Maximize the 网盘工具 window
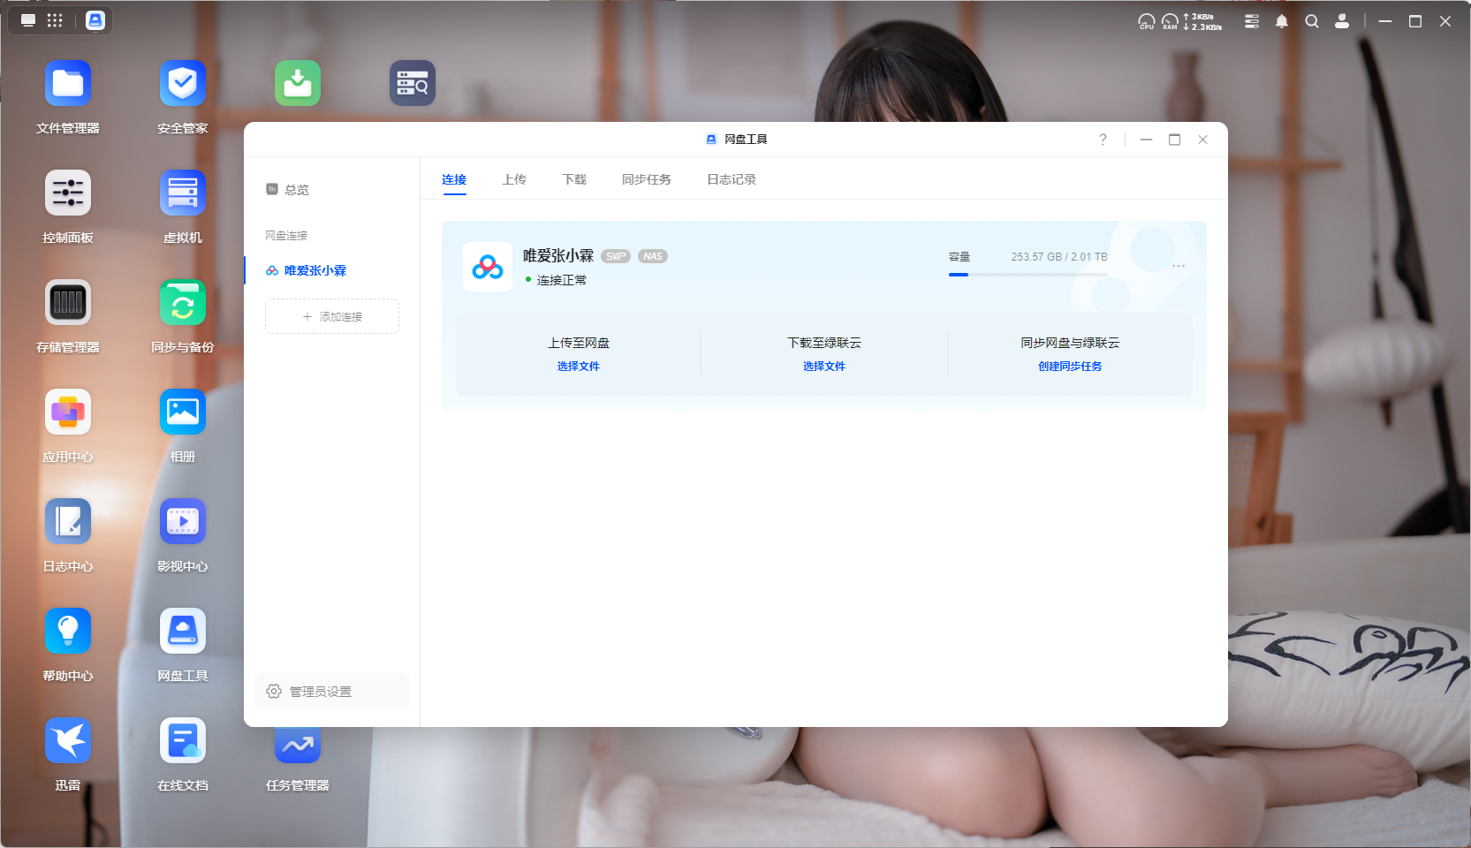The height and width of the screenshot is (848, 1471). click(1174, 140)
